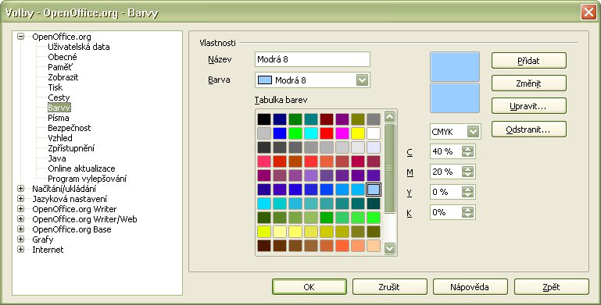Screen dimensions: 601x305
Task: Click the color table scroll down arrow
Action: click(389, 248)
